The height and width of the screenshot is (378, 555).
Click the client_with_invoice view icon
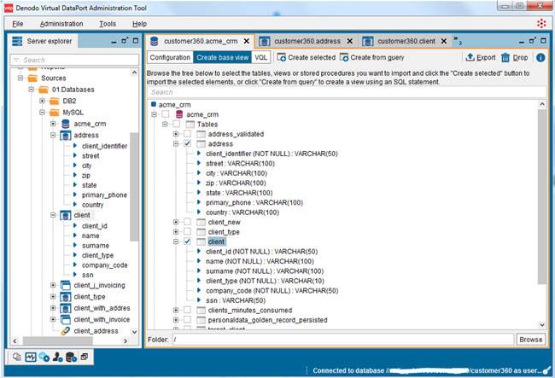(x=66, y=320)
